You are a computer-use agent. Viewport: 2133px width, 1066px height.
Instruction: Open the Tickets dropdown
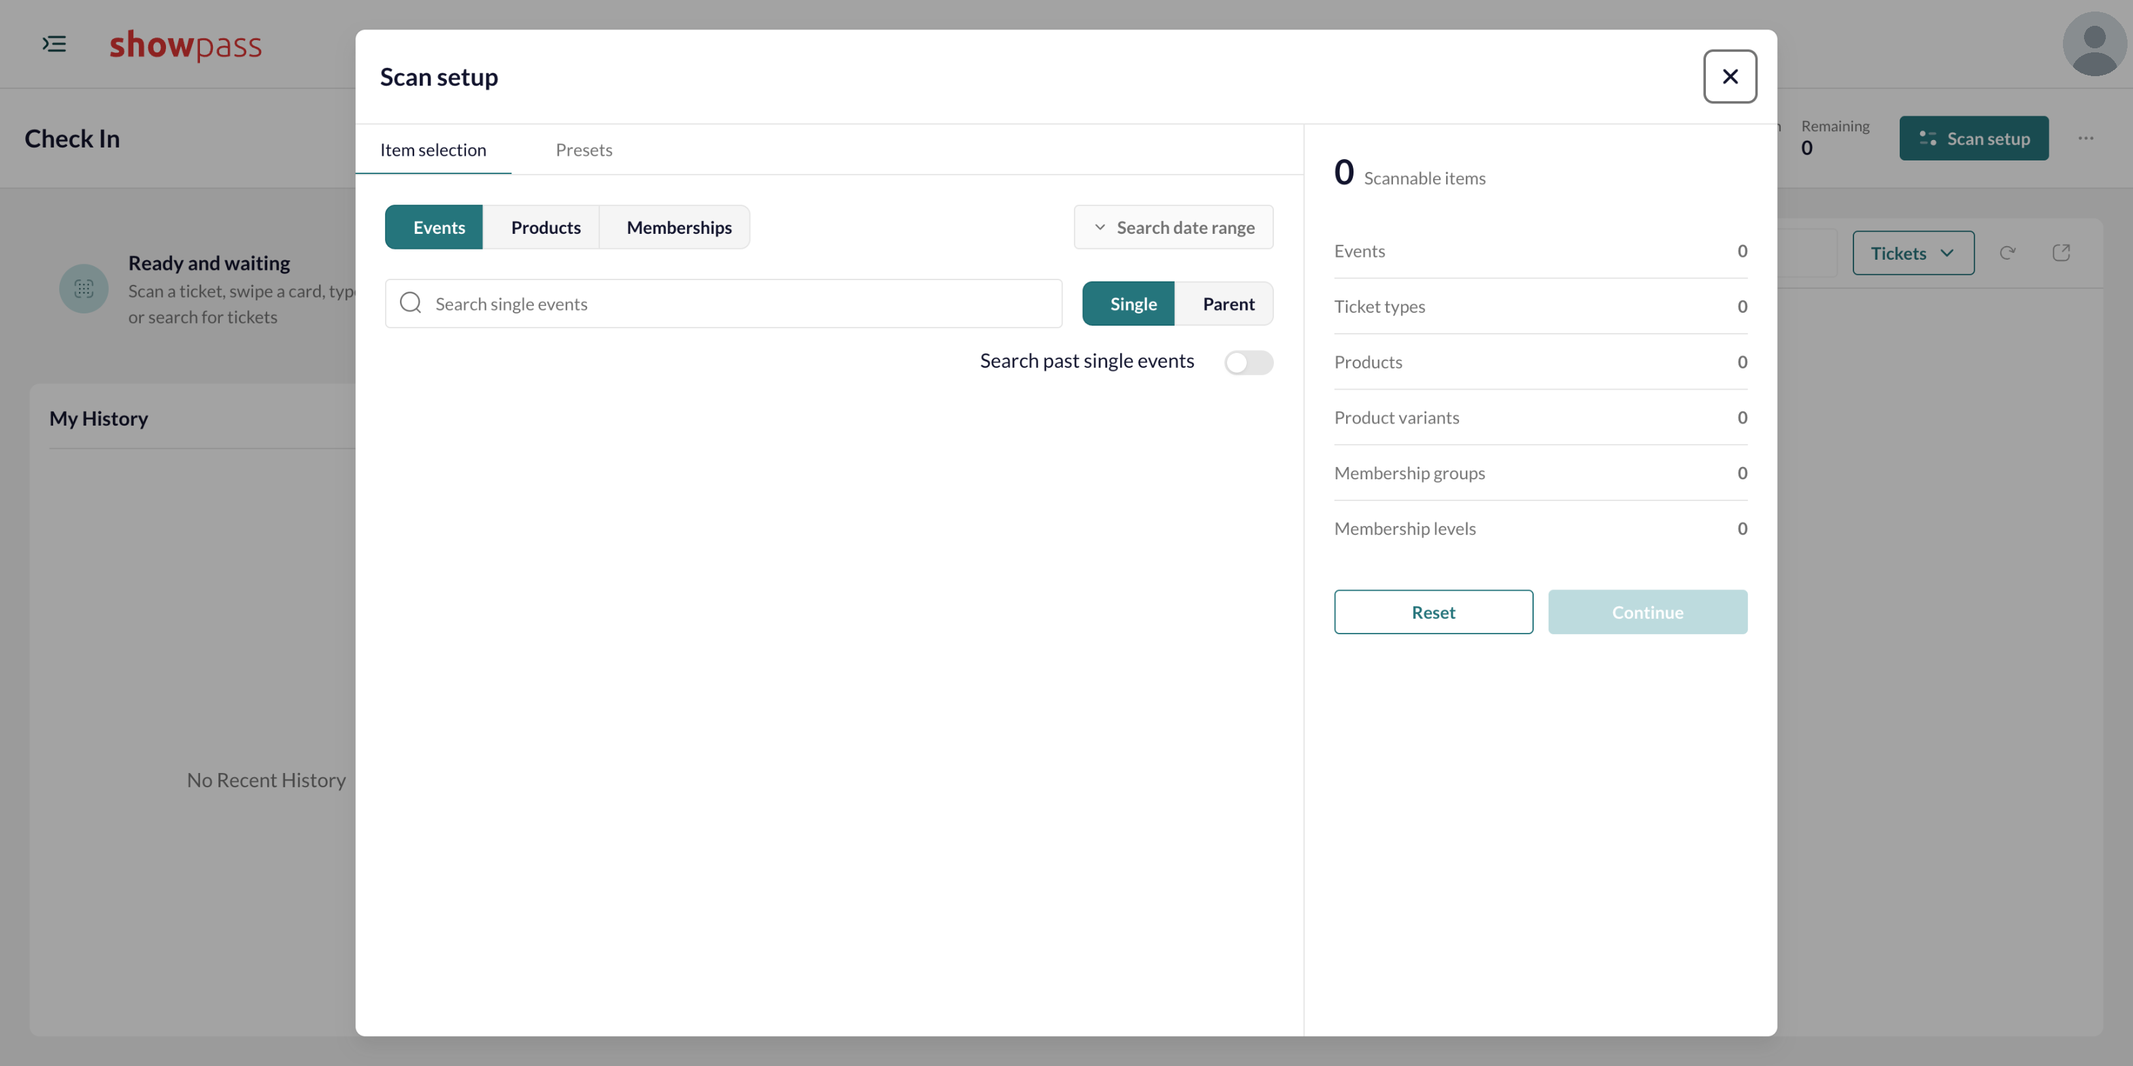[1913, 252]
